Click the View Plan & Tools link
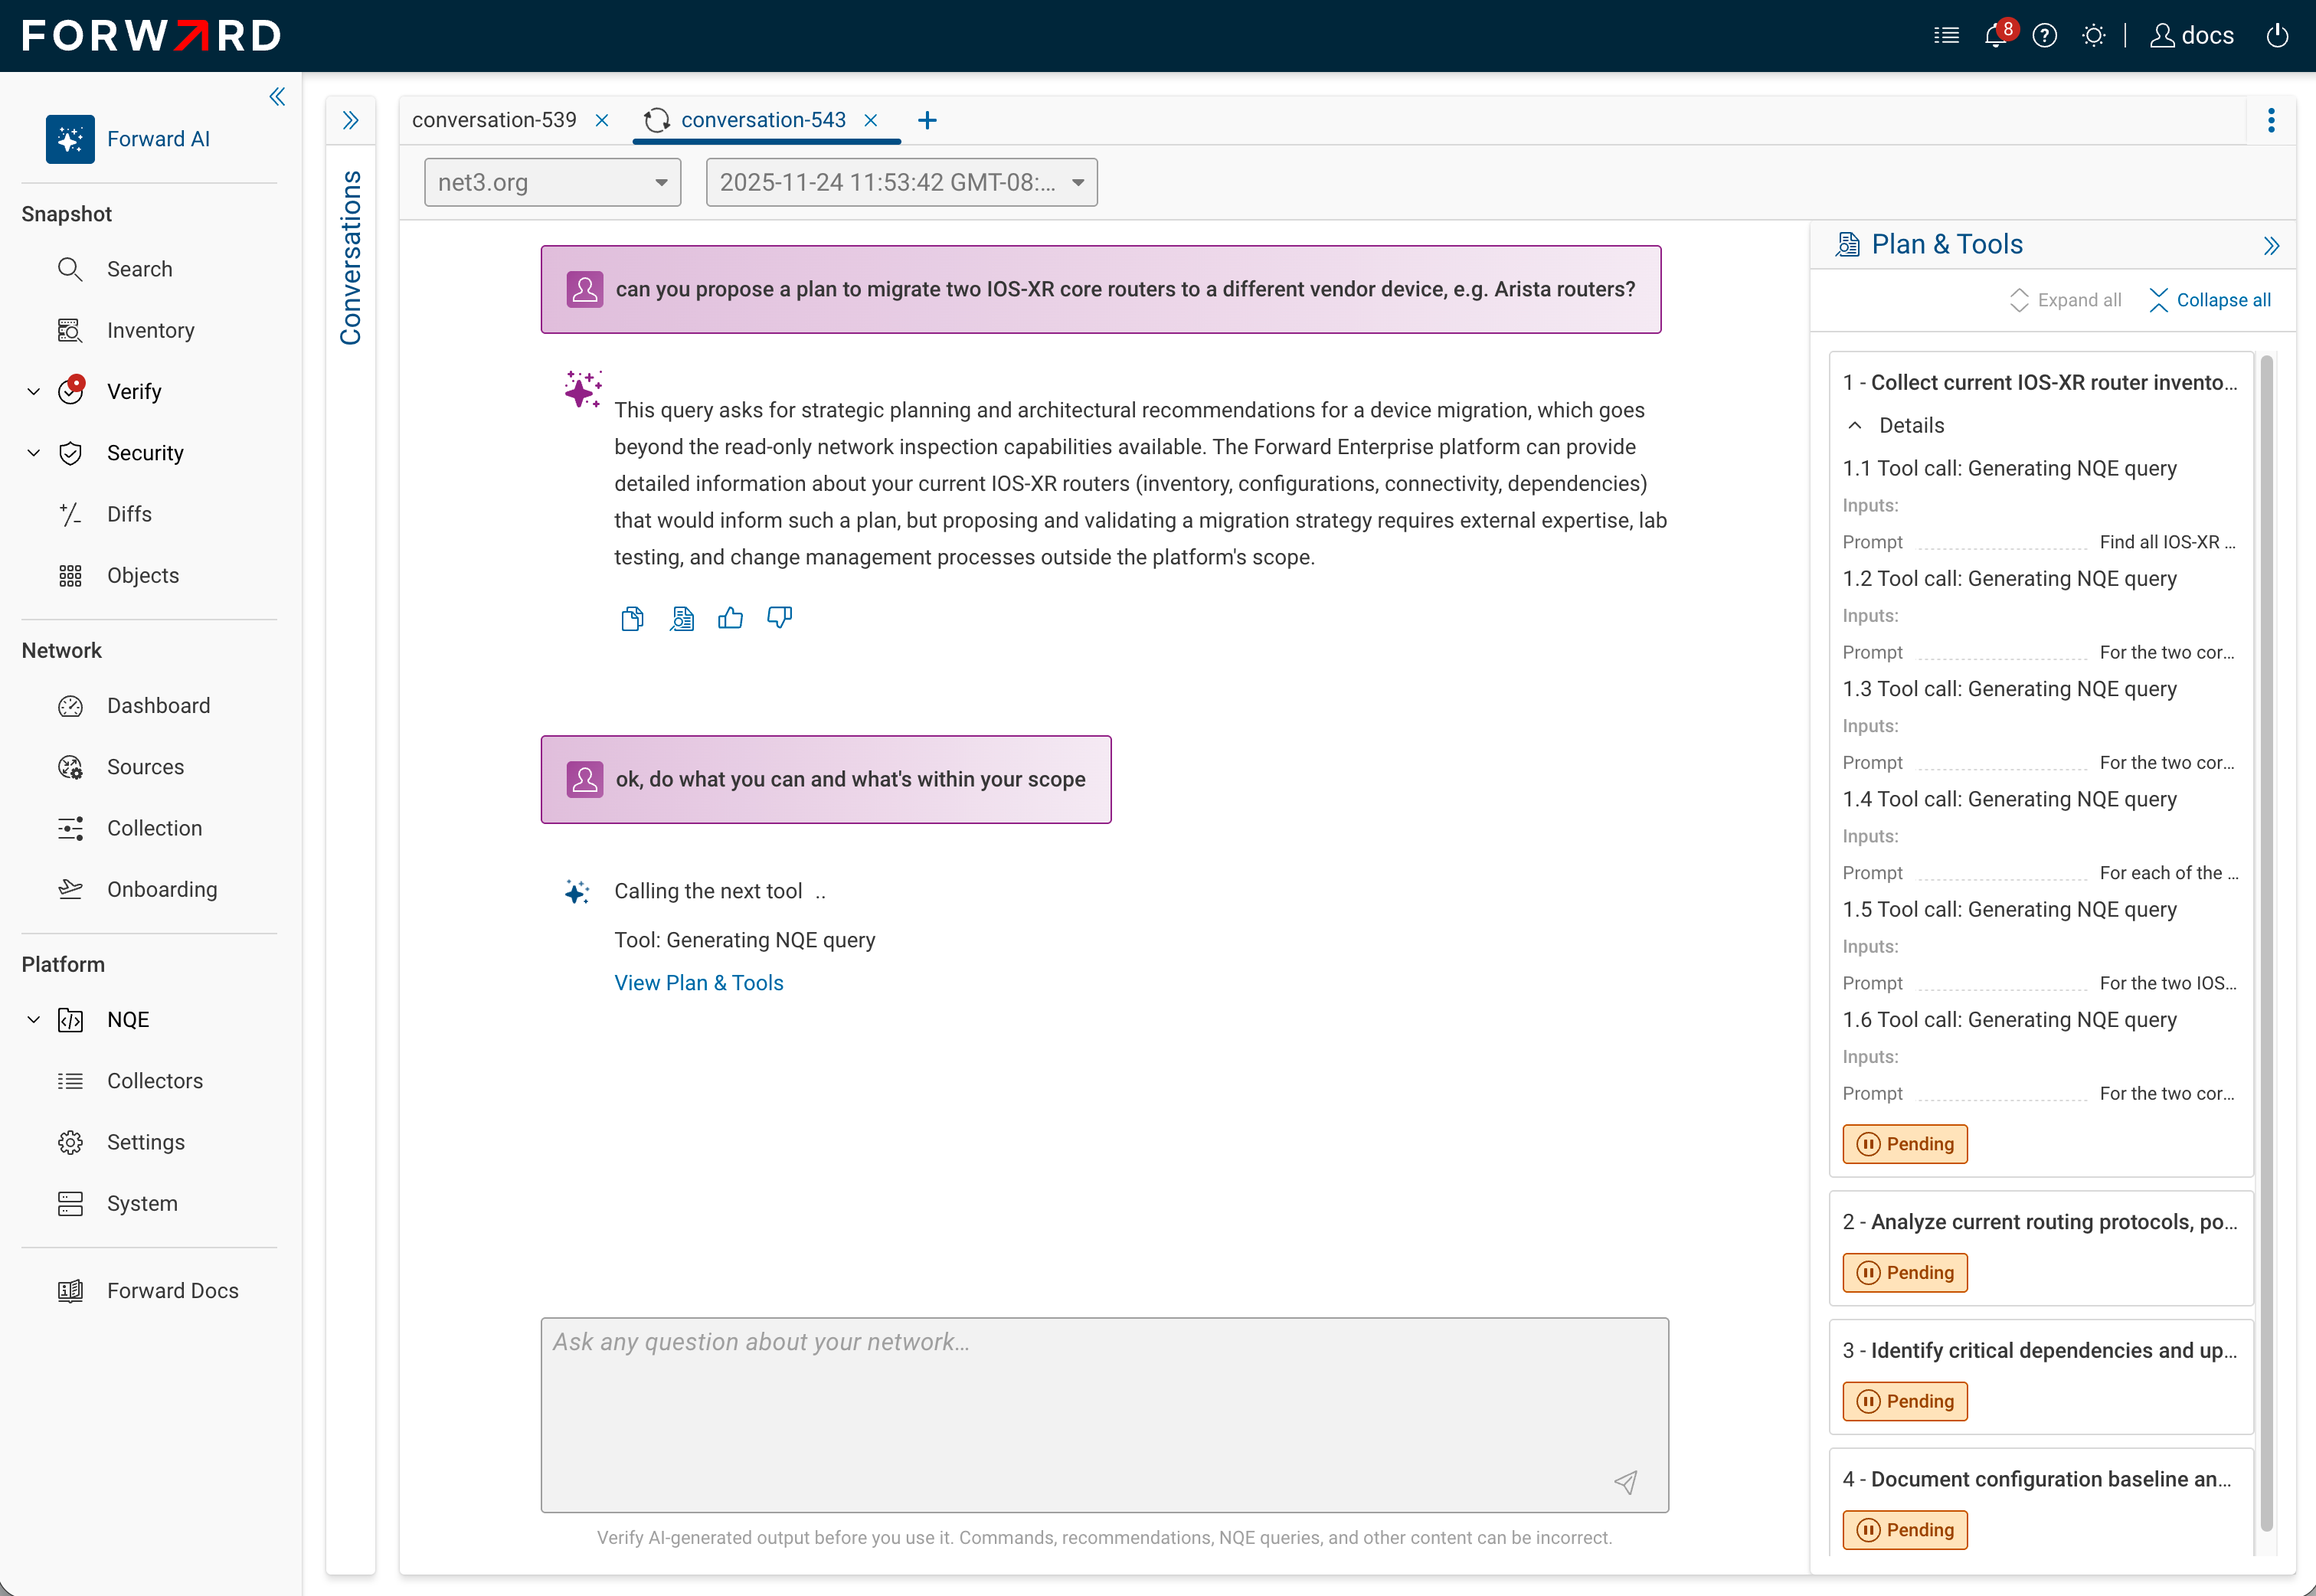 coord(699,983)
